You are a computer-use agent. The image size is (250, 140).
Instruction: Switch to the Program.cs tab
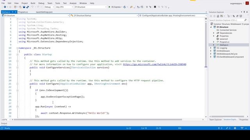pyautogui.click(x=23, y=12)
